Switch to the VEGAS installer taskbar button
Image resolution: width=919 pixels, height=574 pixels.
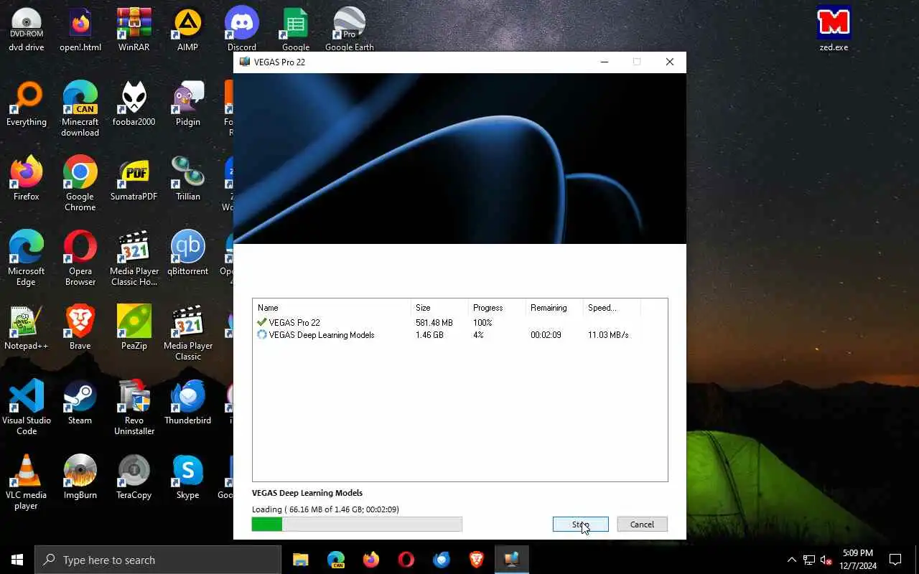tap(512, 560)
